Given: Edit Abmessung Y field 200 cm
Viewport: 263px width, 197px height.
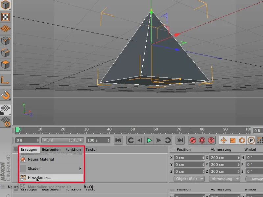Looking at the screenshot, I should 225,164.
